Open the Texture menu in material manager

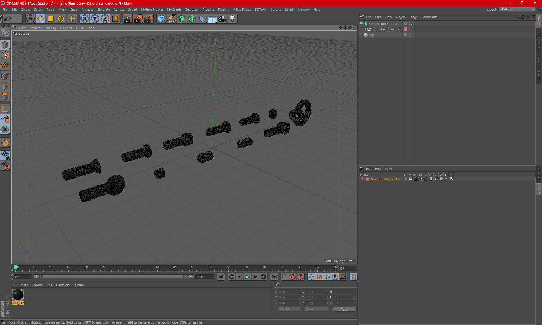pyautogui.click(x=78, y=285)
